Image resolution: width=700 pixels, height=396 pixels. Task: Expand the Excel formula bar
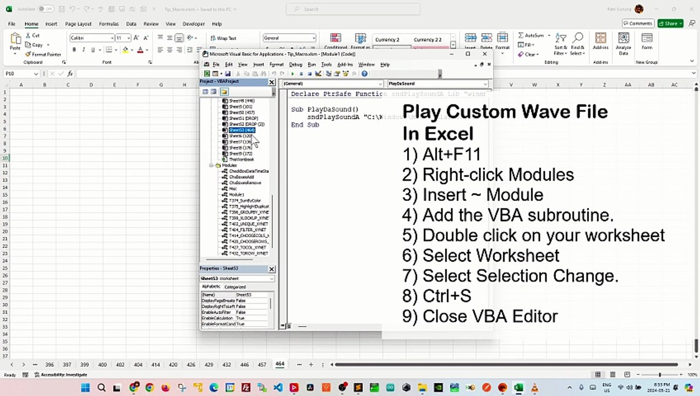pos(694,74)
